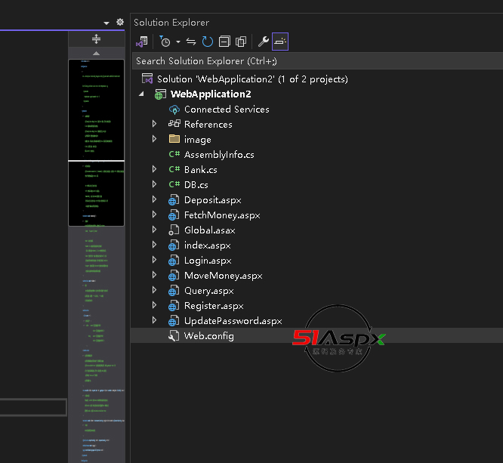Click the Register.aspx page icon

point(174,305)
